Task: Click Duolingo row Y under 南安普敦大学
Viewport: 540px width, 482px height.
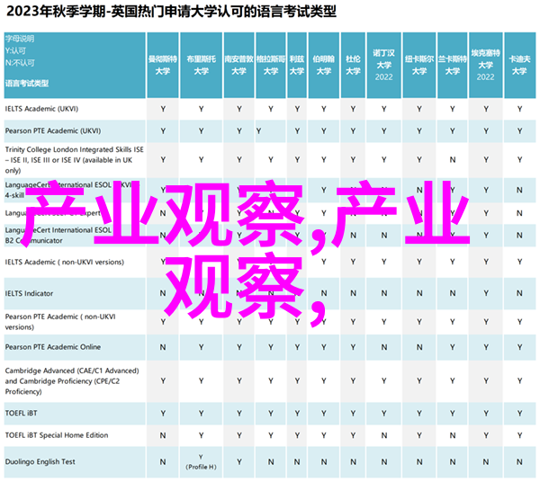Action: [239, 461]
